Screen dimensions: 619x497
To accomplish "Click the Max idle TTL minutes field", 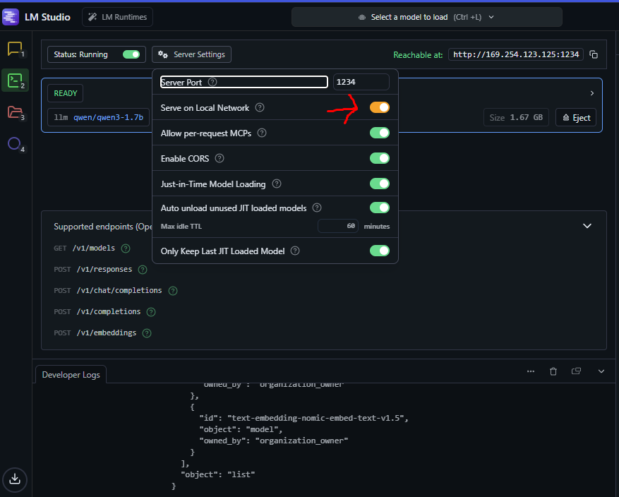I will 337,226.
